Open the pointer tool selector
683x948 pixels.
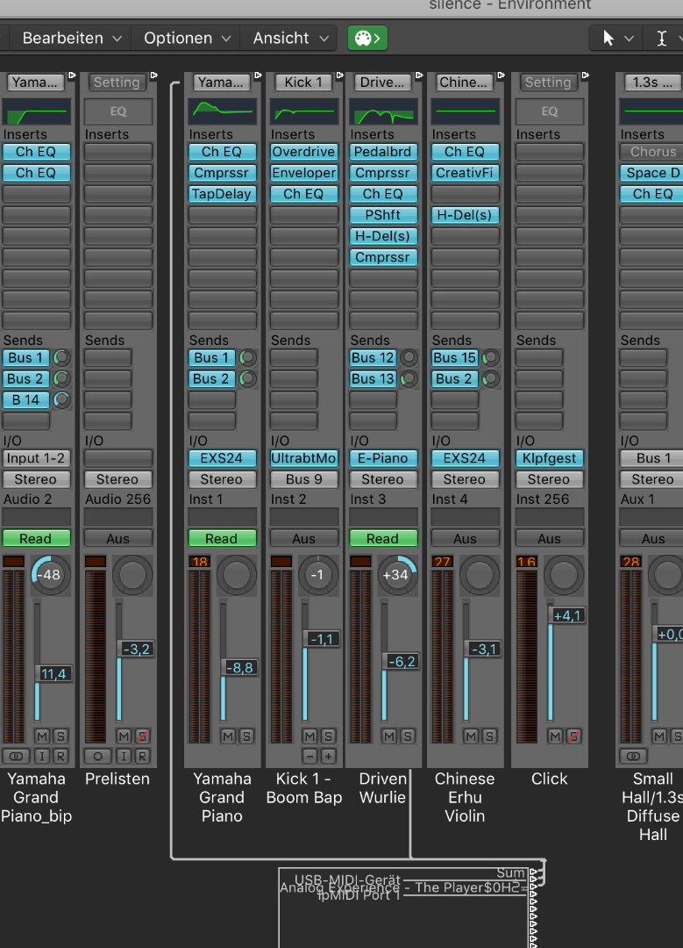[x=616, y=38]
